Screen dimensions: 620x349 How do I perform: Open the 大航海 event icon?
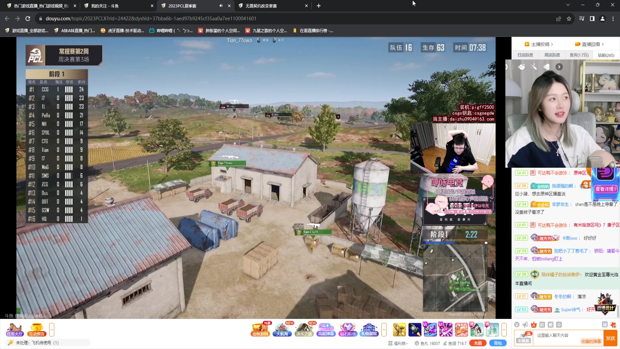pos(282,330)
